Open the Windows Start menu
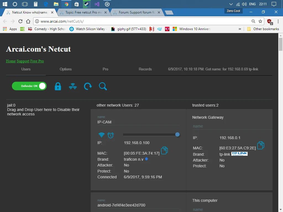The width and height of the screenshot is (283, 212). point(5,4)
